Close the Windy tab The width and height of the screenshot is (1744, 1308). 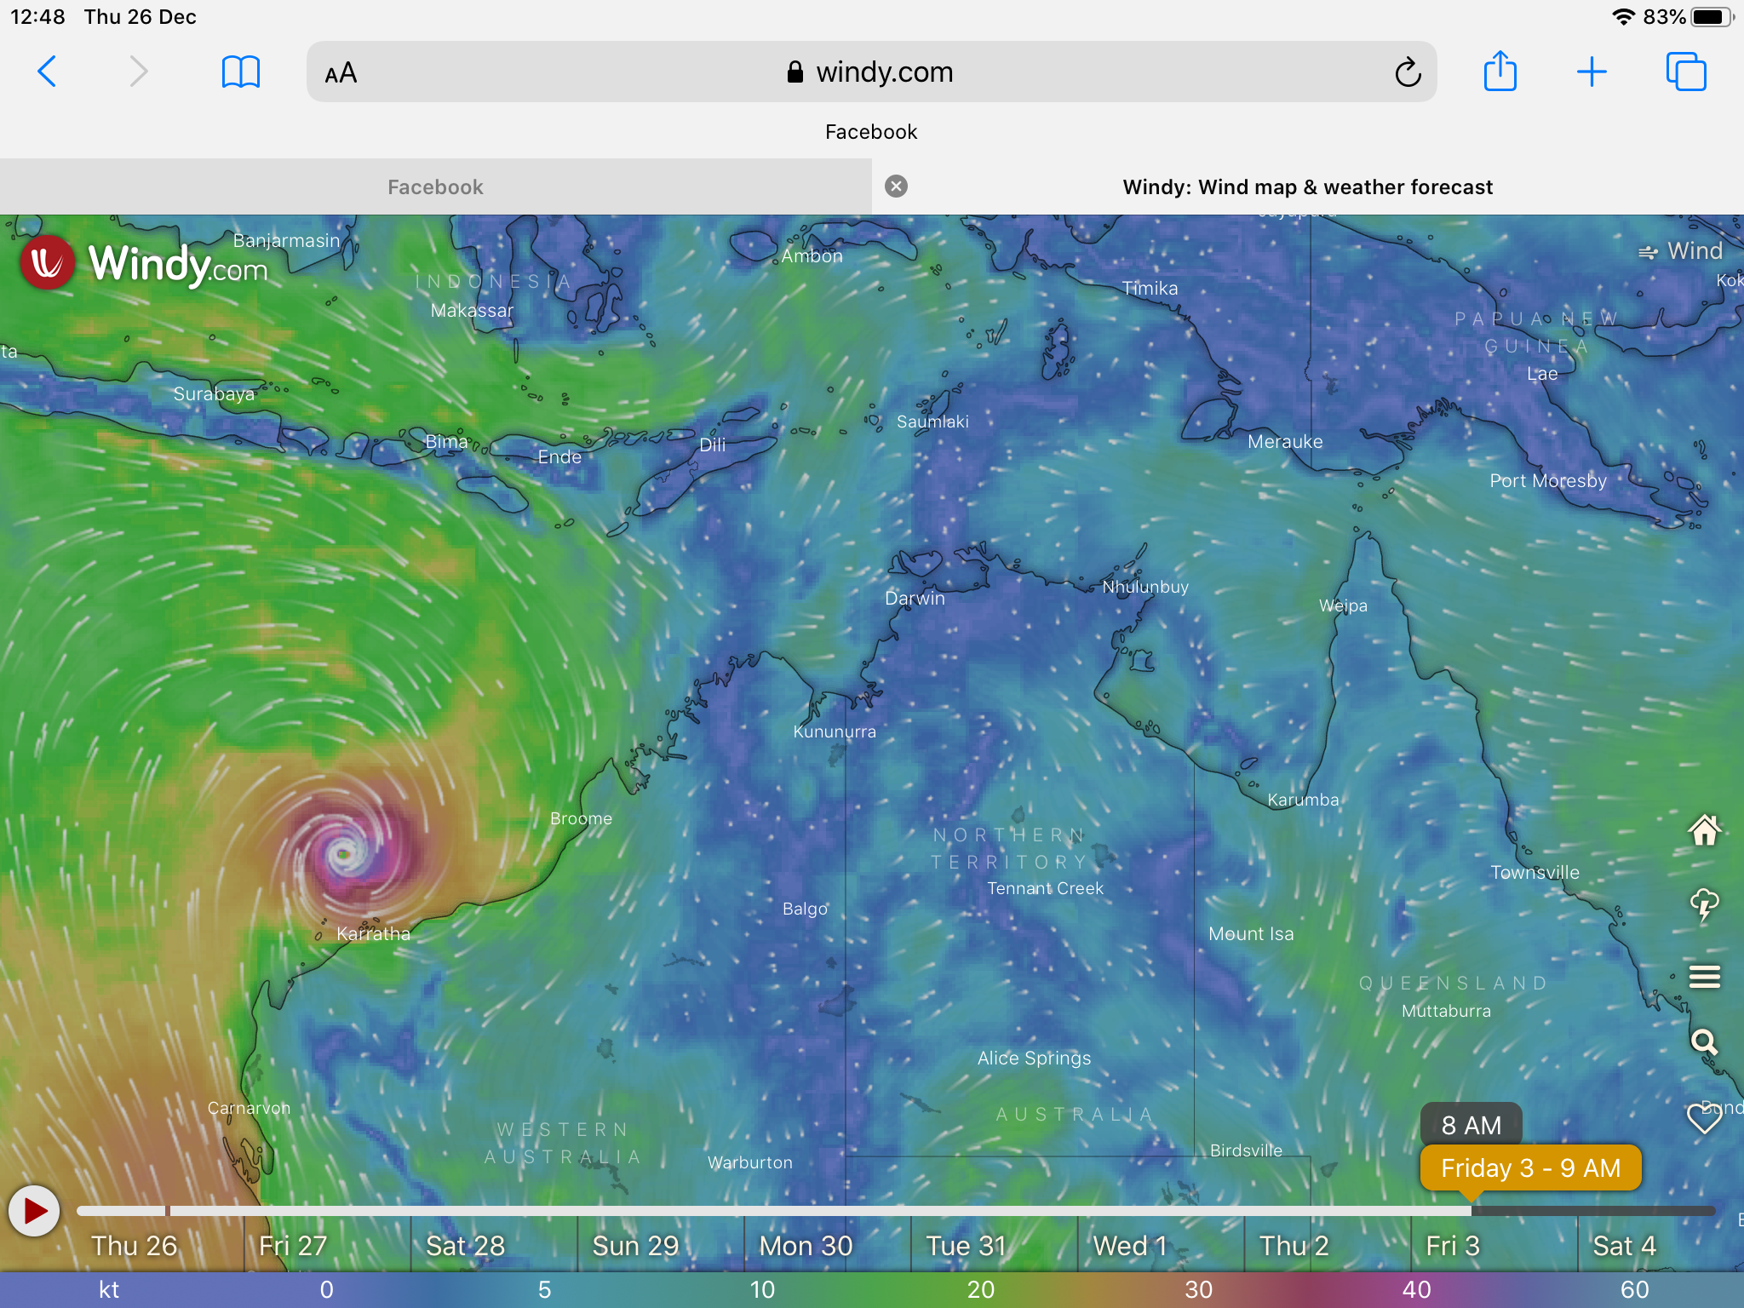(x=896, y=186)
